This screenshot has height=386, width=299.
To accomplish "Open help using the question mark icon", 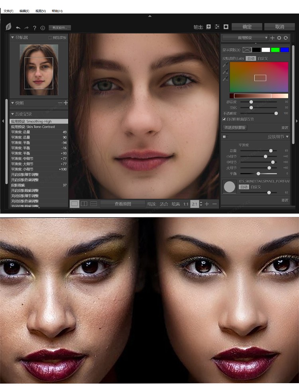I will click(x=35, y=28).
